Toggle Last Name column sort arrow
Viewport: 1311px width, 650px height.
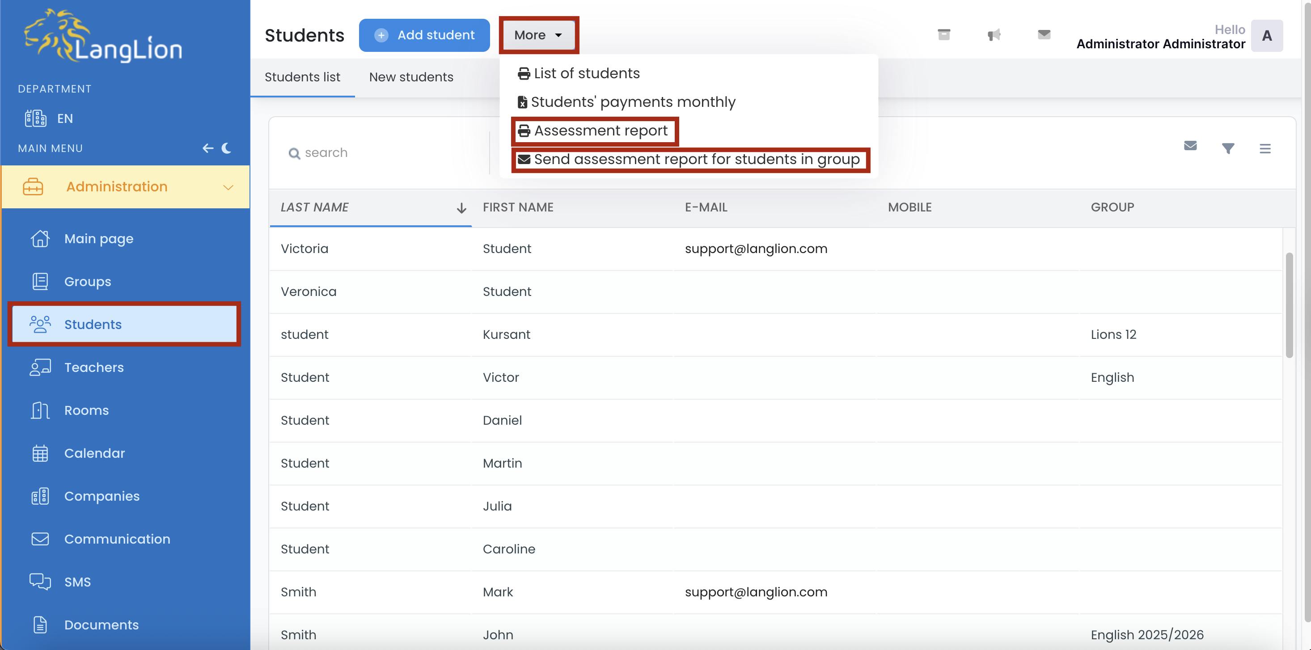(461, 208)
